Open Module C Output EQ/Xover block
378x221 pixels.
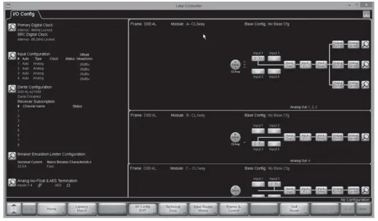[338, 190]
